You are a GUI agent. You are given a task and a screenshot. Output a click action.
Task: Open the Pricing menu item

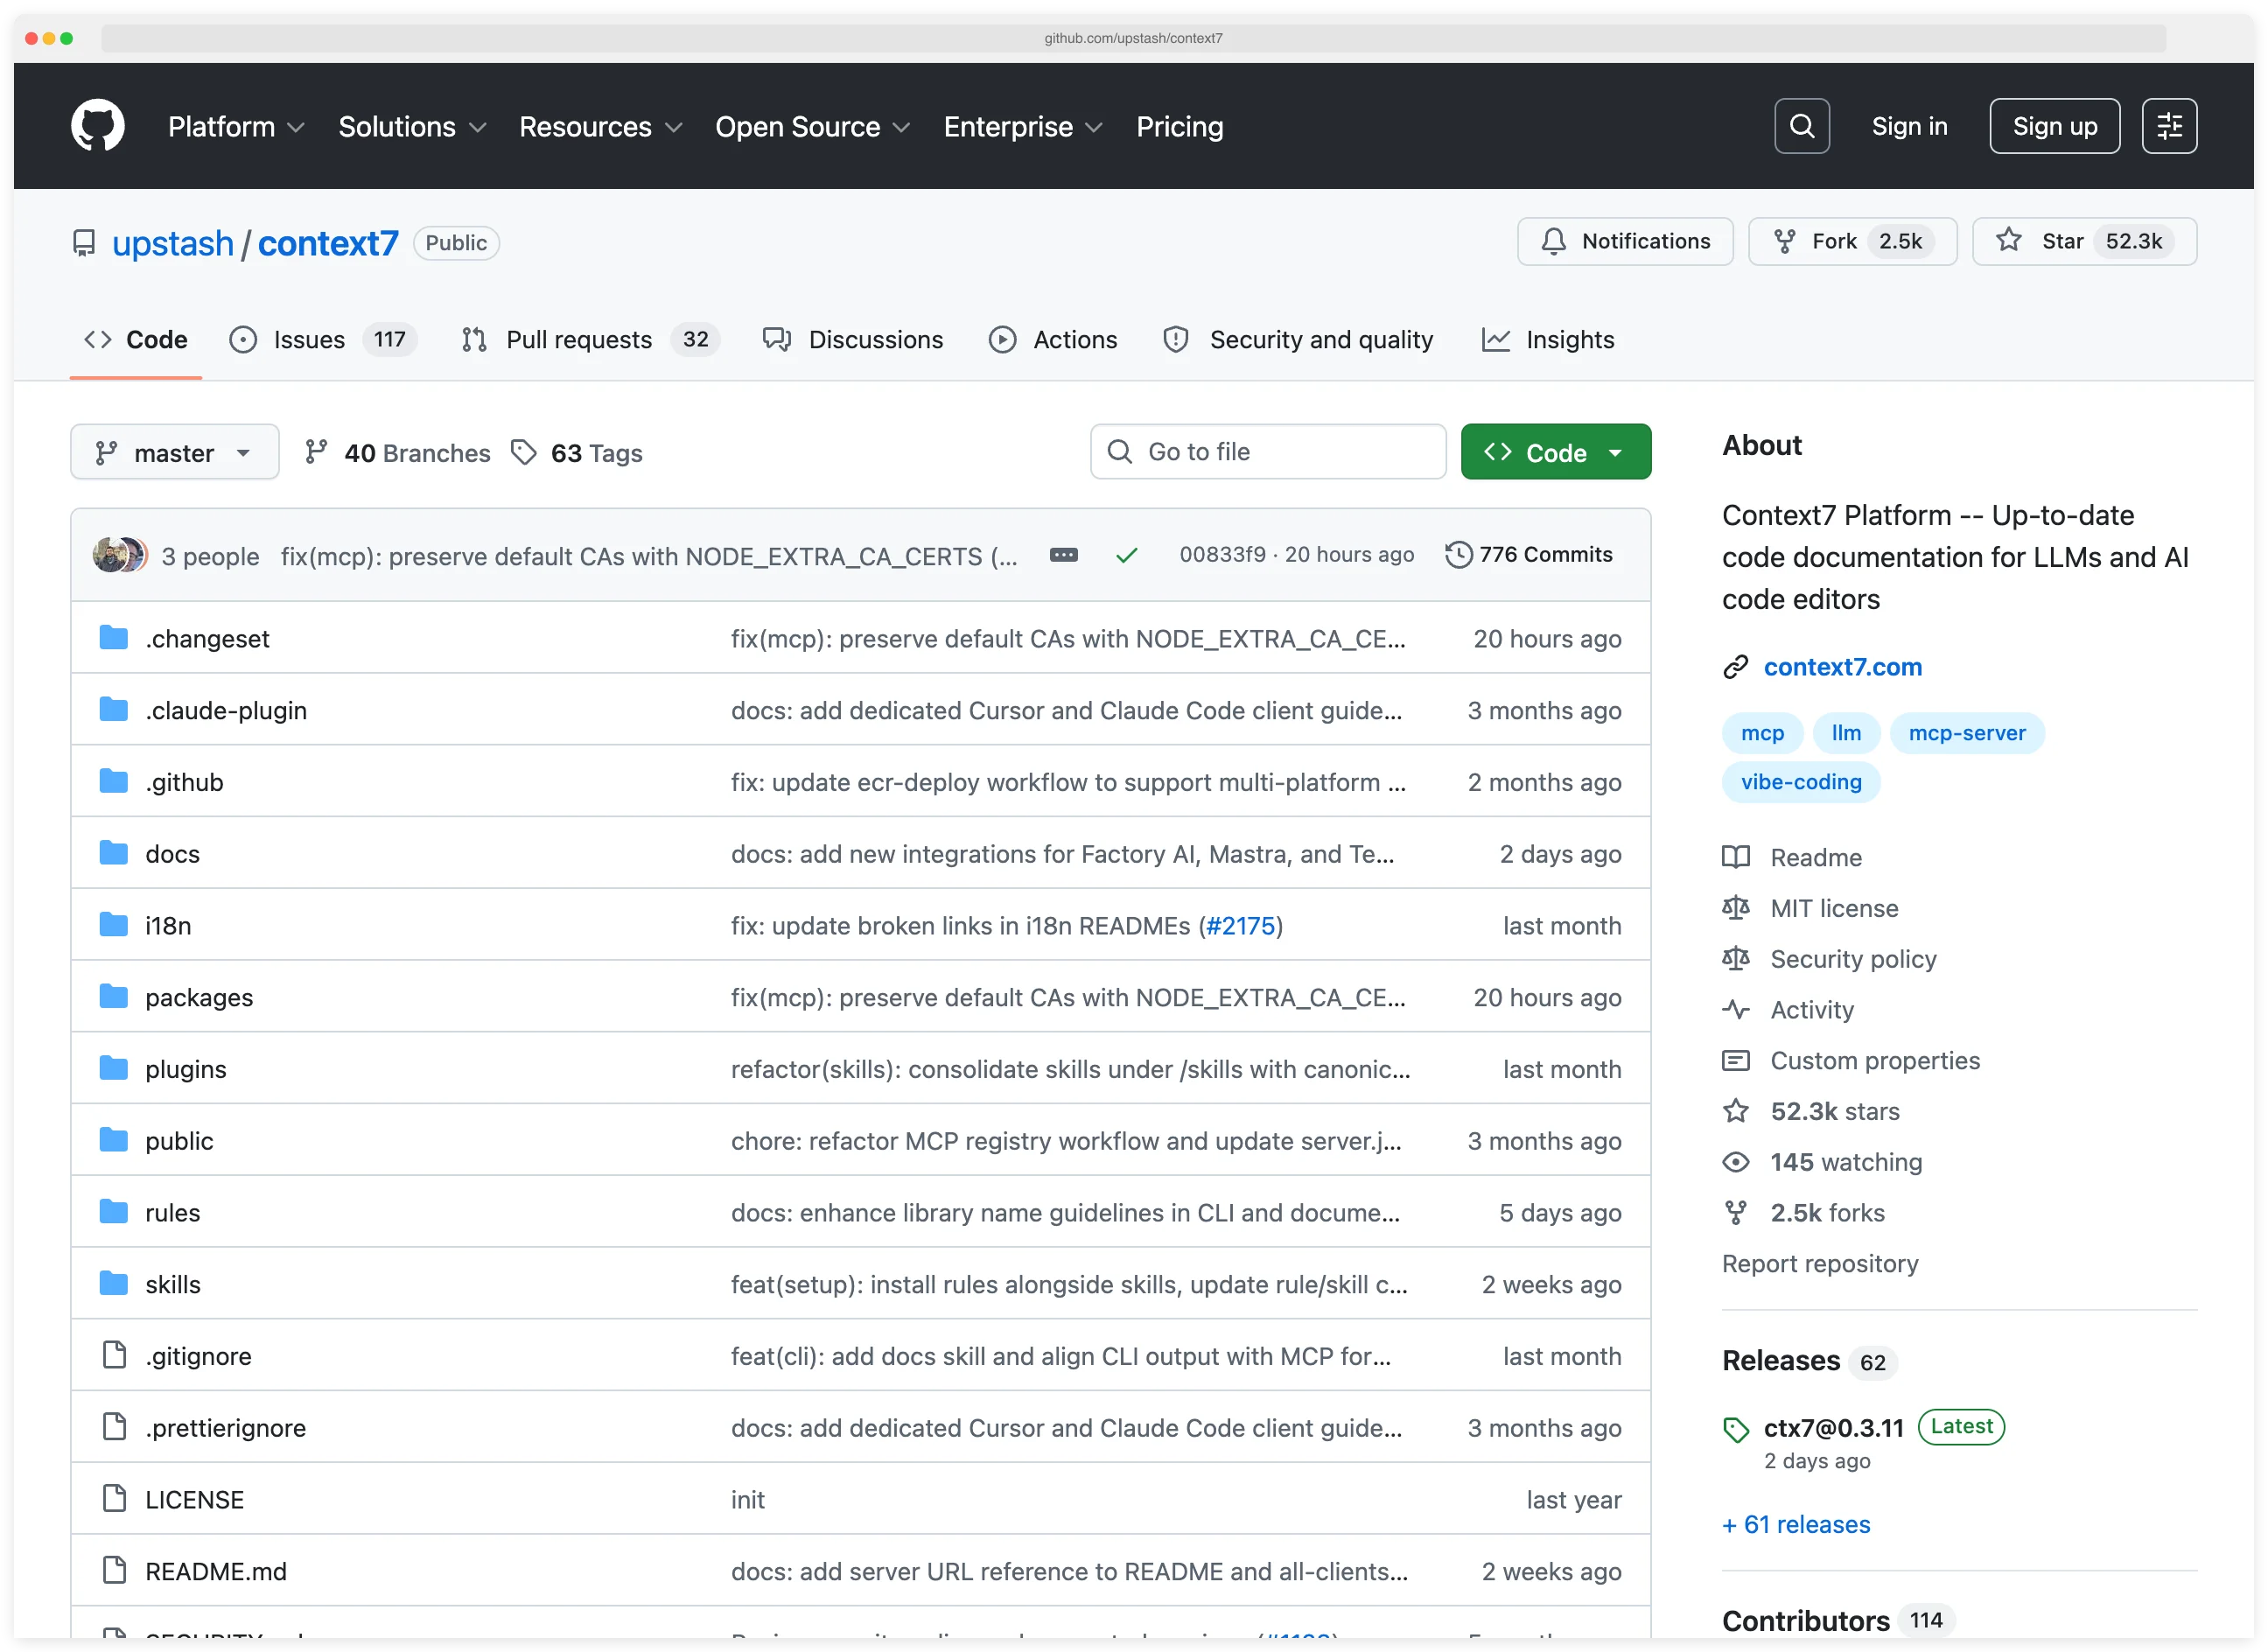coord(1180,127)
